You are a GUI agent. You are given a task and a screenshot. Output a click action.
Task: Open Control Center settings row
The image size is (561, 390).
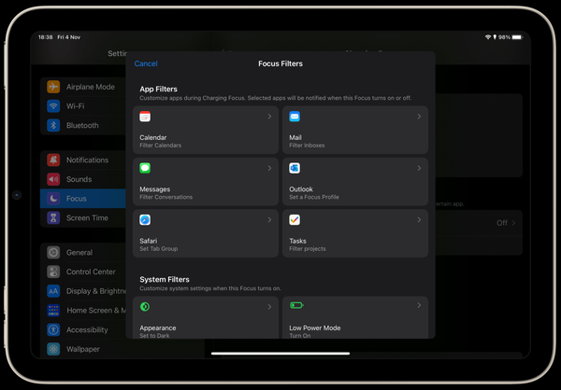click(x=83, y=272)
